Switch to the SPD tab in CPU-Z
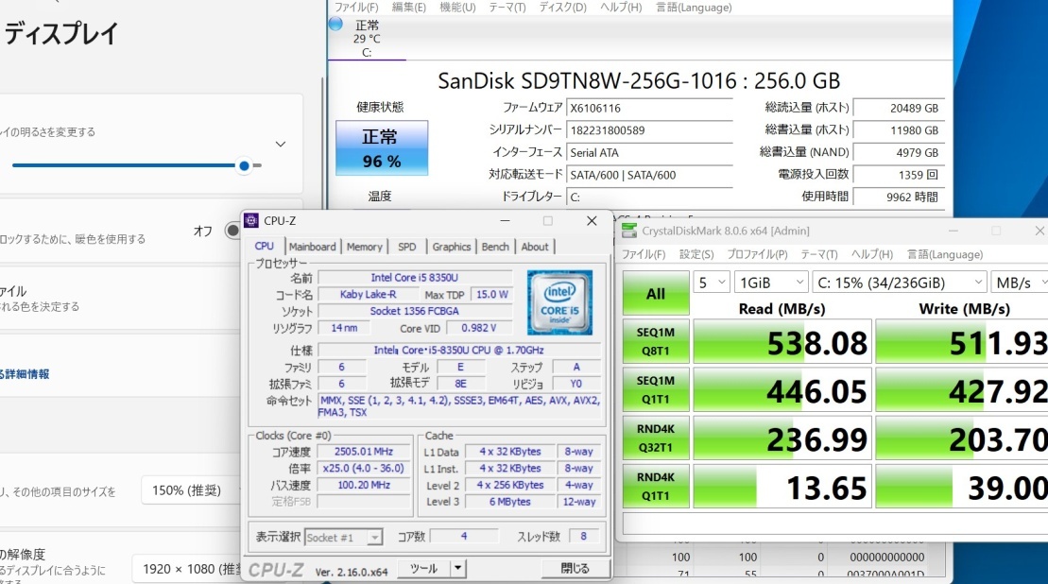 click(406, 246)
